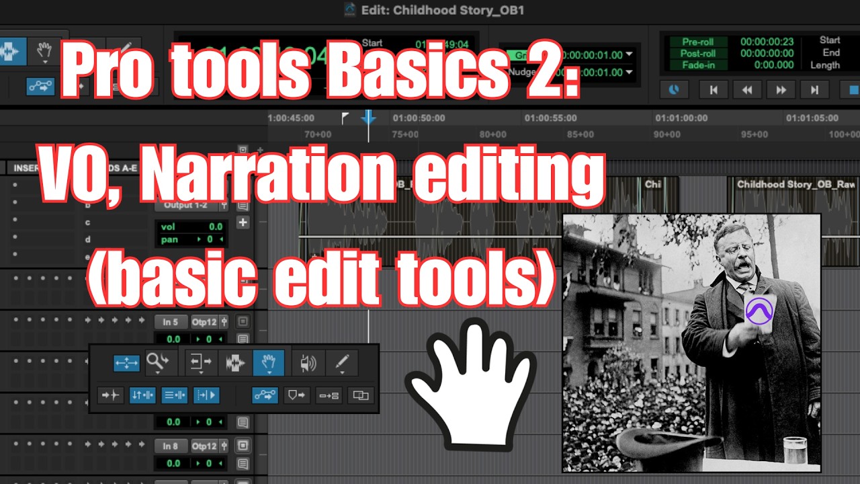Click Go to End transport button
The image size is (860, 484).
[x=814, y=89]
